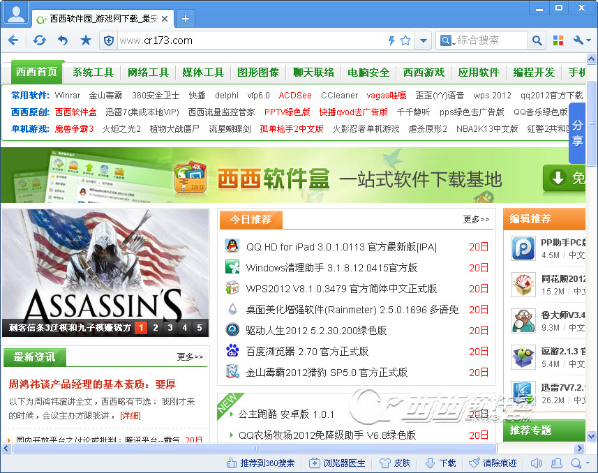Open the 媒体工具 category
This screenshot has width=598, height=473.
pyautogui.click(x=203, y=72)
